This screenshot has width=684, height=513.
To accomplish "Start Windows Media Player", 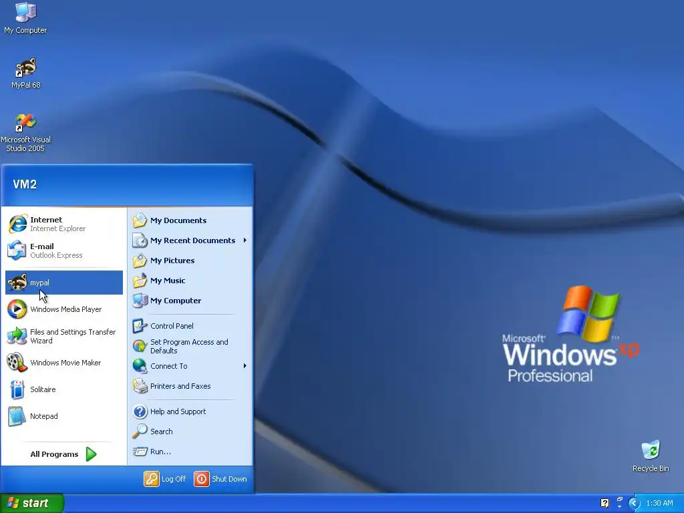I will point(64,309).
